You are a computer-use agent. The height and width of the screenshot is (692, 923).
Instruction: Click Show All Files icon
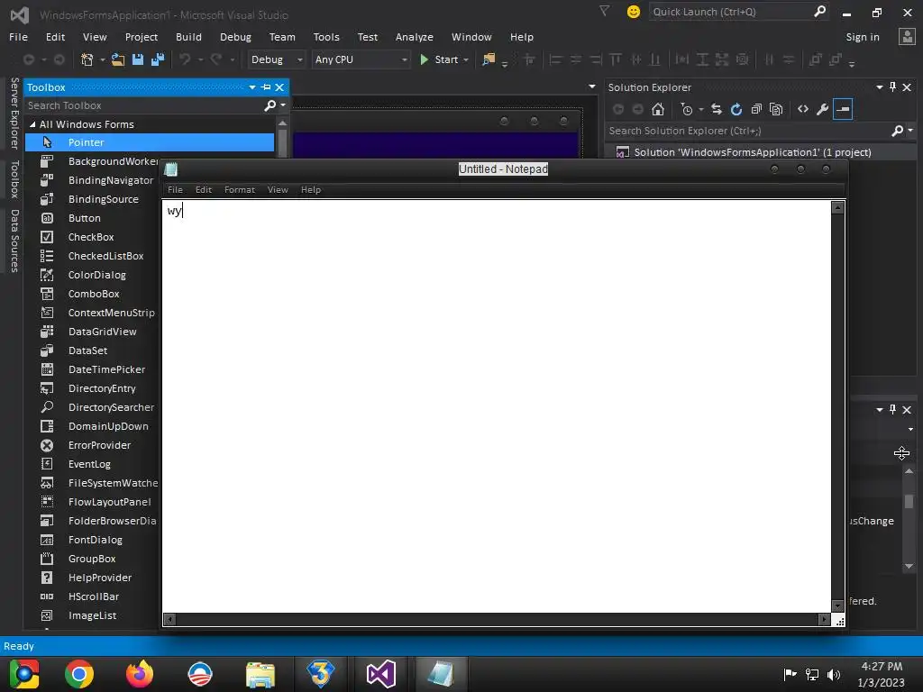tap(776, 109)
